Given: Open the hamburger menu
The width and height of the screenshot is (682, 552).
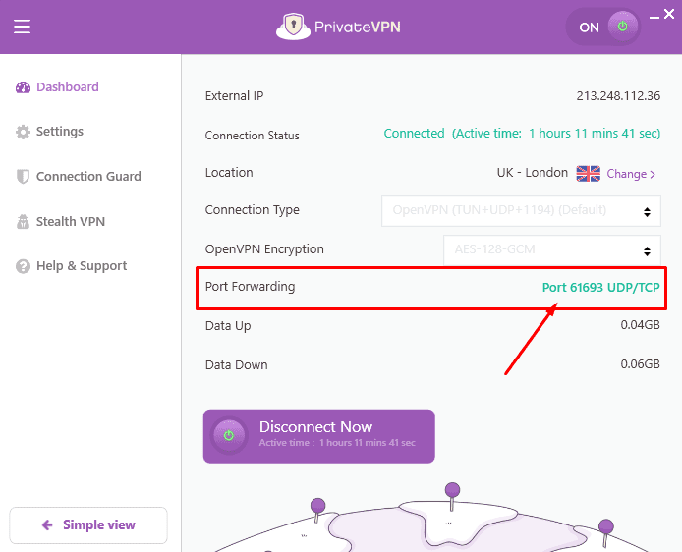Looking at the screenshot, I should click(22, 27).
